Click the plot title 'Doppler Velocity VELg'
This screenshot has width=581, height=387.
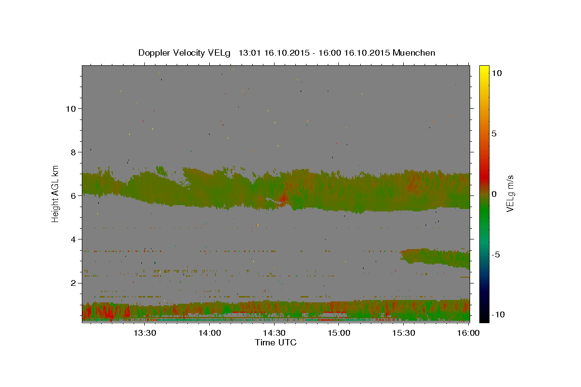pos(185,53)
